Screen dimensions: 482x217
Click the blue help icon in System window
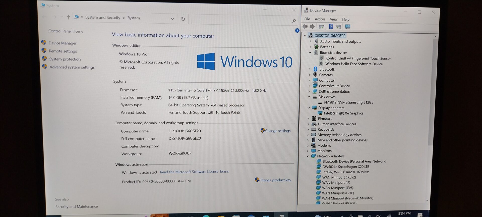[x=297, y=30]
